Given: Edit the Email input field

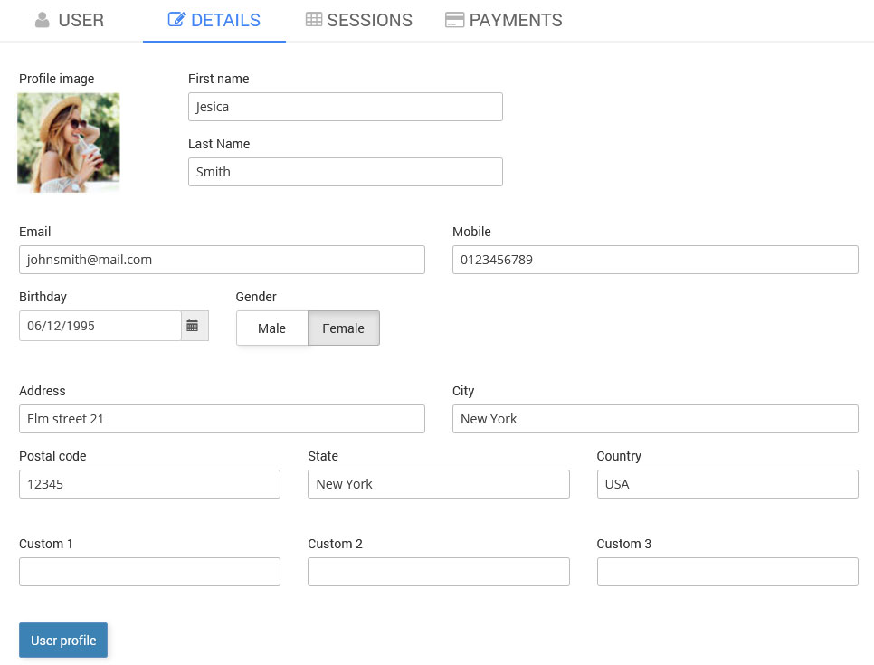Looking at the screenshot, I should click(x=222, y=260).
